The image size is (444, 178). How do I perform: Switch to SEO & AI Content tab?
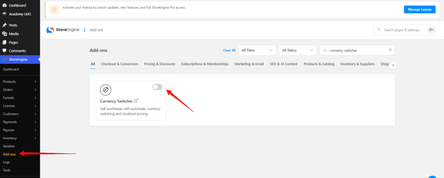pyautogui.click(x=284, y=64)
